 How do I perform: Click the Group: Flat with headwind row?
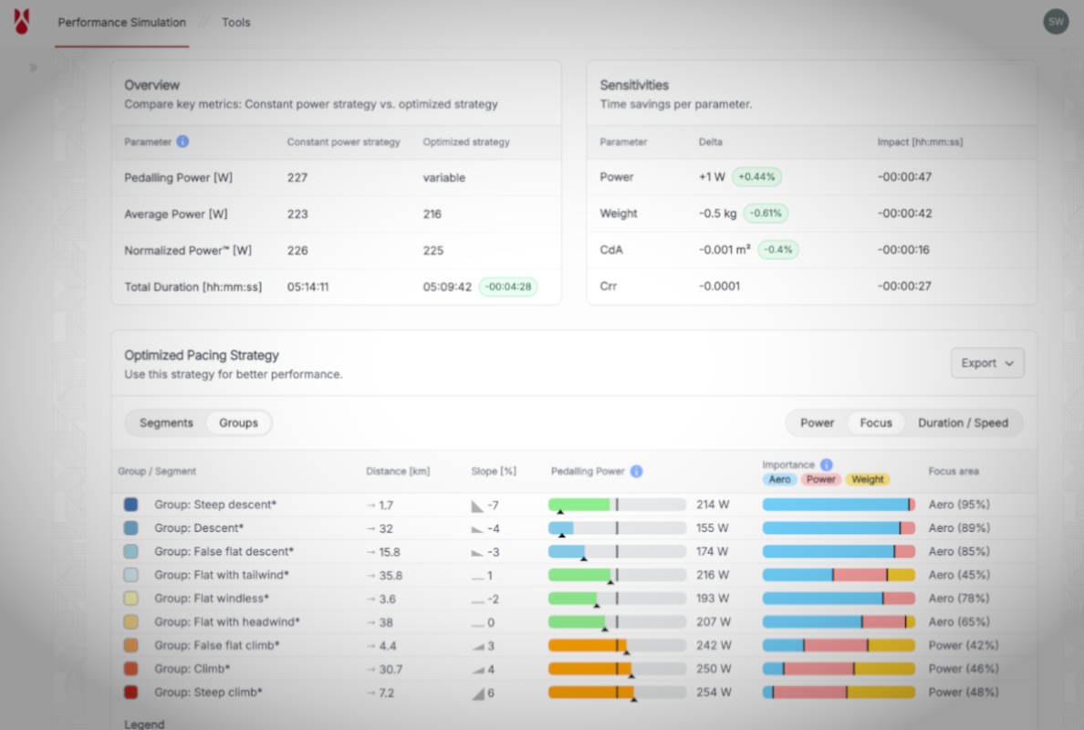[226, 622]
